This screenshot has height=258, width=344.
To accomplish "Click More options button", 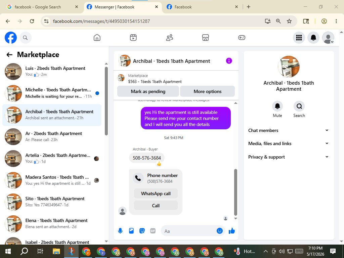I will point(207,91).
